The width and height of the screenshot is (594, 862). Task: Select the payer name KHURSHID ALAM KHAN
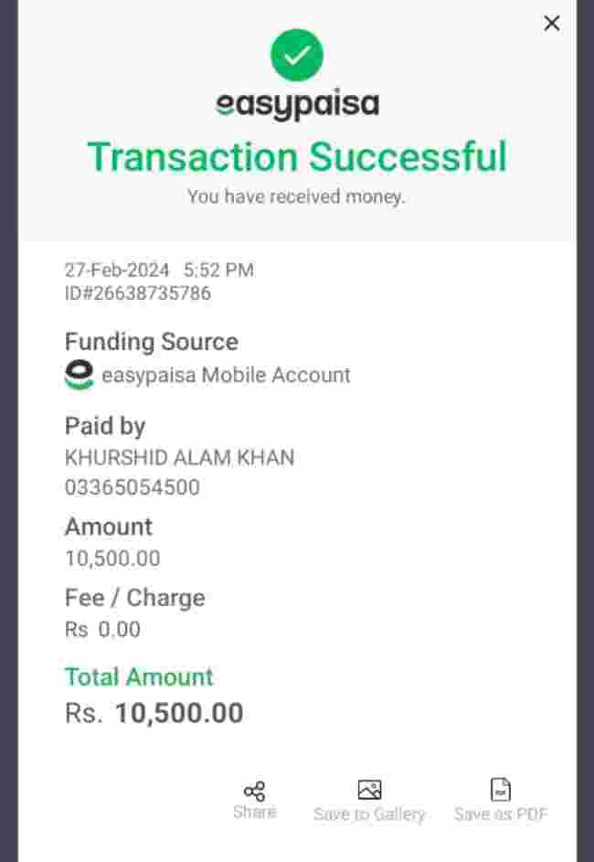coord(179,457)
